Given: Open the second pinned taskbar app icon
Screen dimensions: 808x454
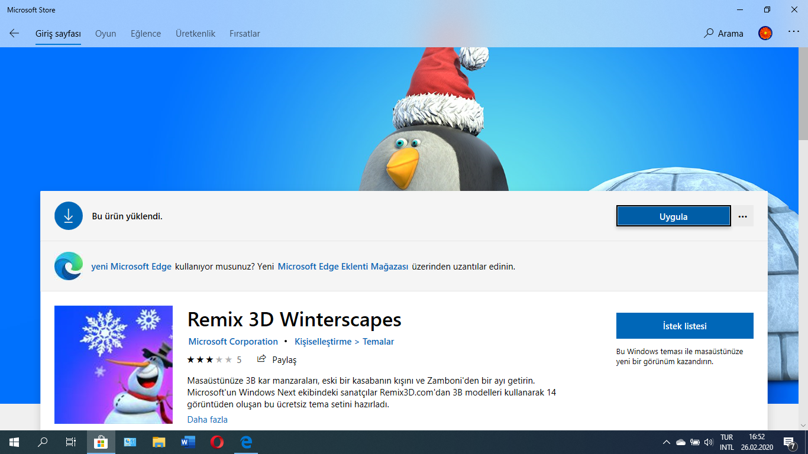Looking at the screenshot, I should pyautogui.click(x=130, y=442).
